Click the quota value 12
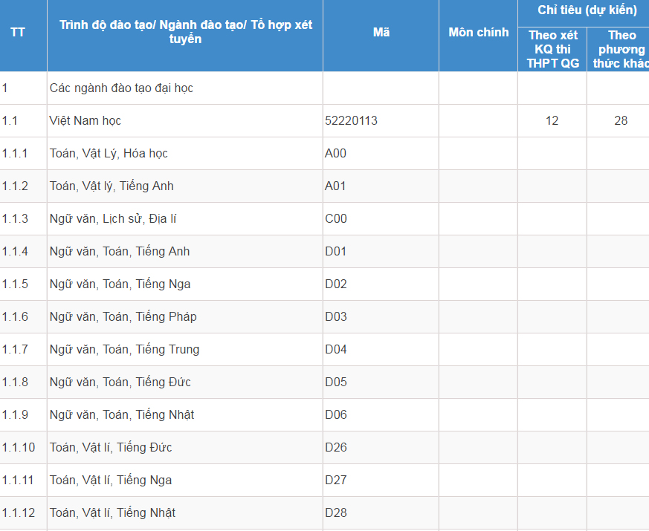649x531 pixels. (552, 121)
